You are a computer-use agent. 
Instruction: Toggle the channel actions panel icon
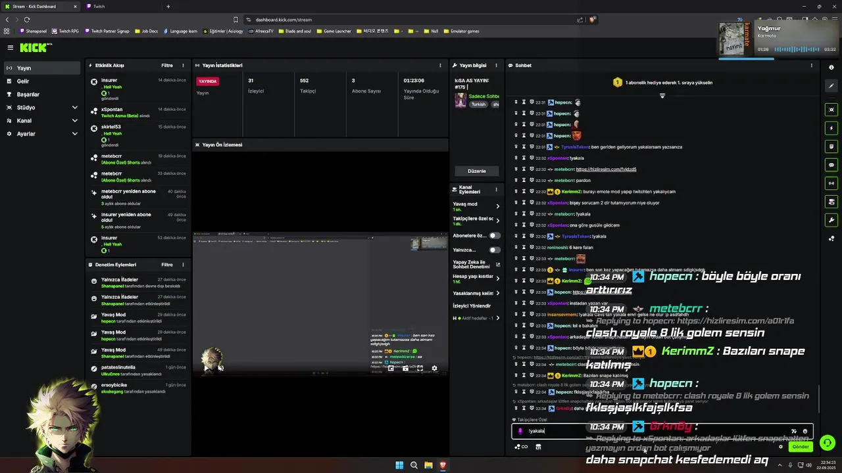coord(831,202)
